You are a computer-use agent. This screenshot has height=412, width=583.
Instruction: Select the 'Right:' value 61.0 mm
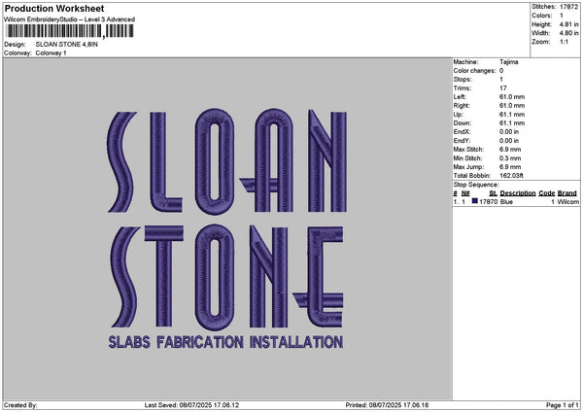[x=512, y=106]
